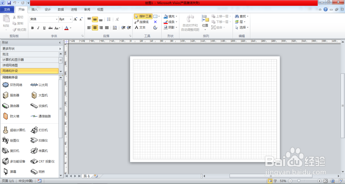Toggle bold formatting button
Image resolution: width=345 pixels, height=184 pixels.
click(32, 28)
